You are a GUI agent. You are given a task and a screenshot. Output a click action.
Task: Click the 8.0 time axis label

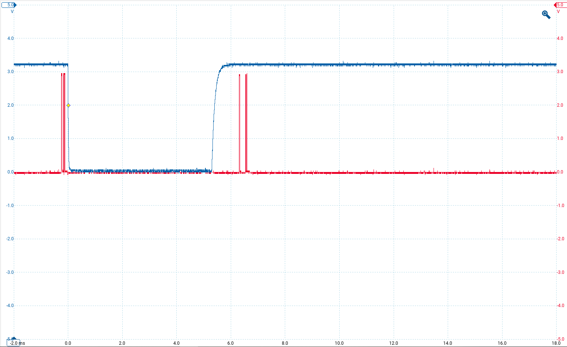pyautogui.click(x=285, y=343)
